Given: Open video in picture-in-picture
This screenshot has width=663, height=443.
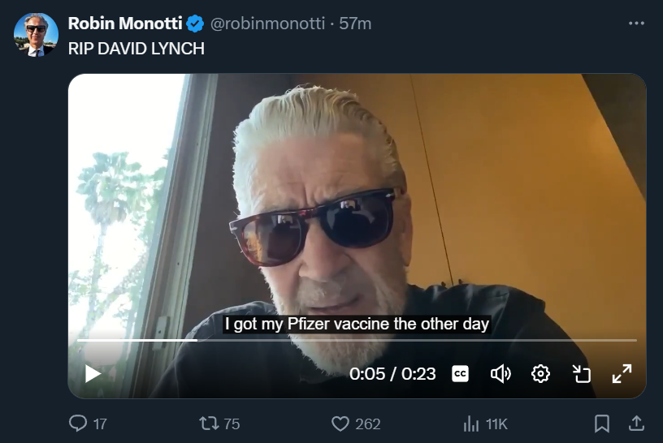Looking at the screenshot, I should (x=582, y=374).
